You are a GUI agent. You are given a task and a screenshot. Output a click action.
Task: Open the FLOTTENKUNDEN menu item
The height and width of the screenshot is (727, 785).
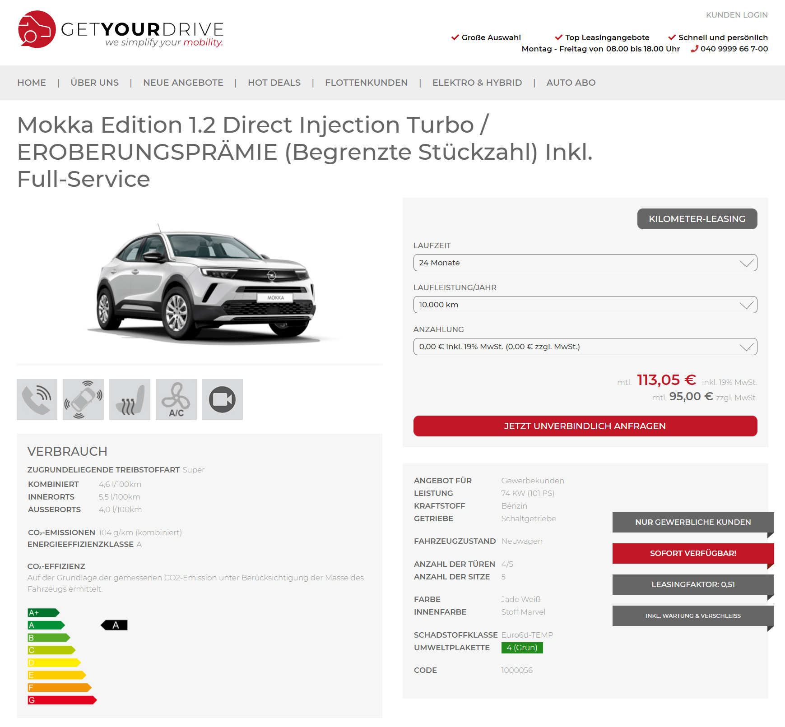pos(367,83)
